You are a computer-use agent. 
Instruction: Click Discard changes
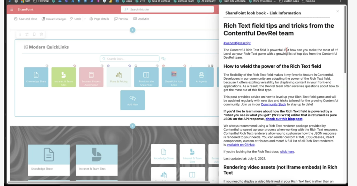pyautogui.click(x=54, y=19)
